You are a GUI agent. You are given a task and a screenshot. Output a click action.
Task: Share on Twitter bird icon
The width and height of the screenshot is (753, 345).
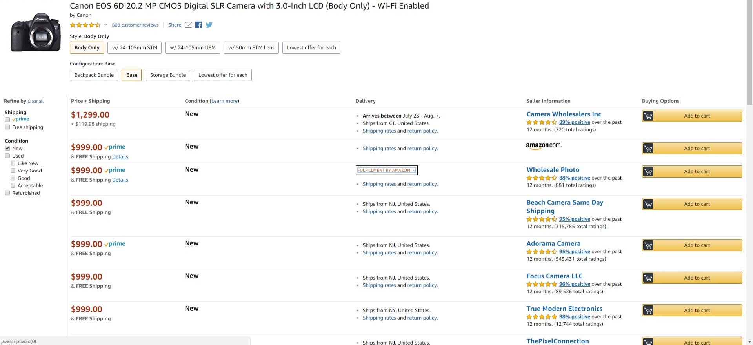click(x=209, y=25)
